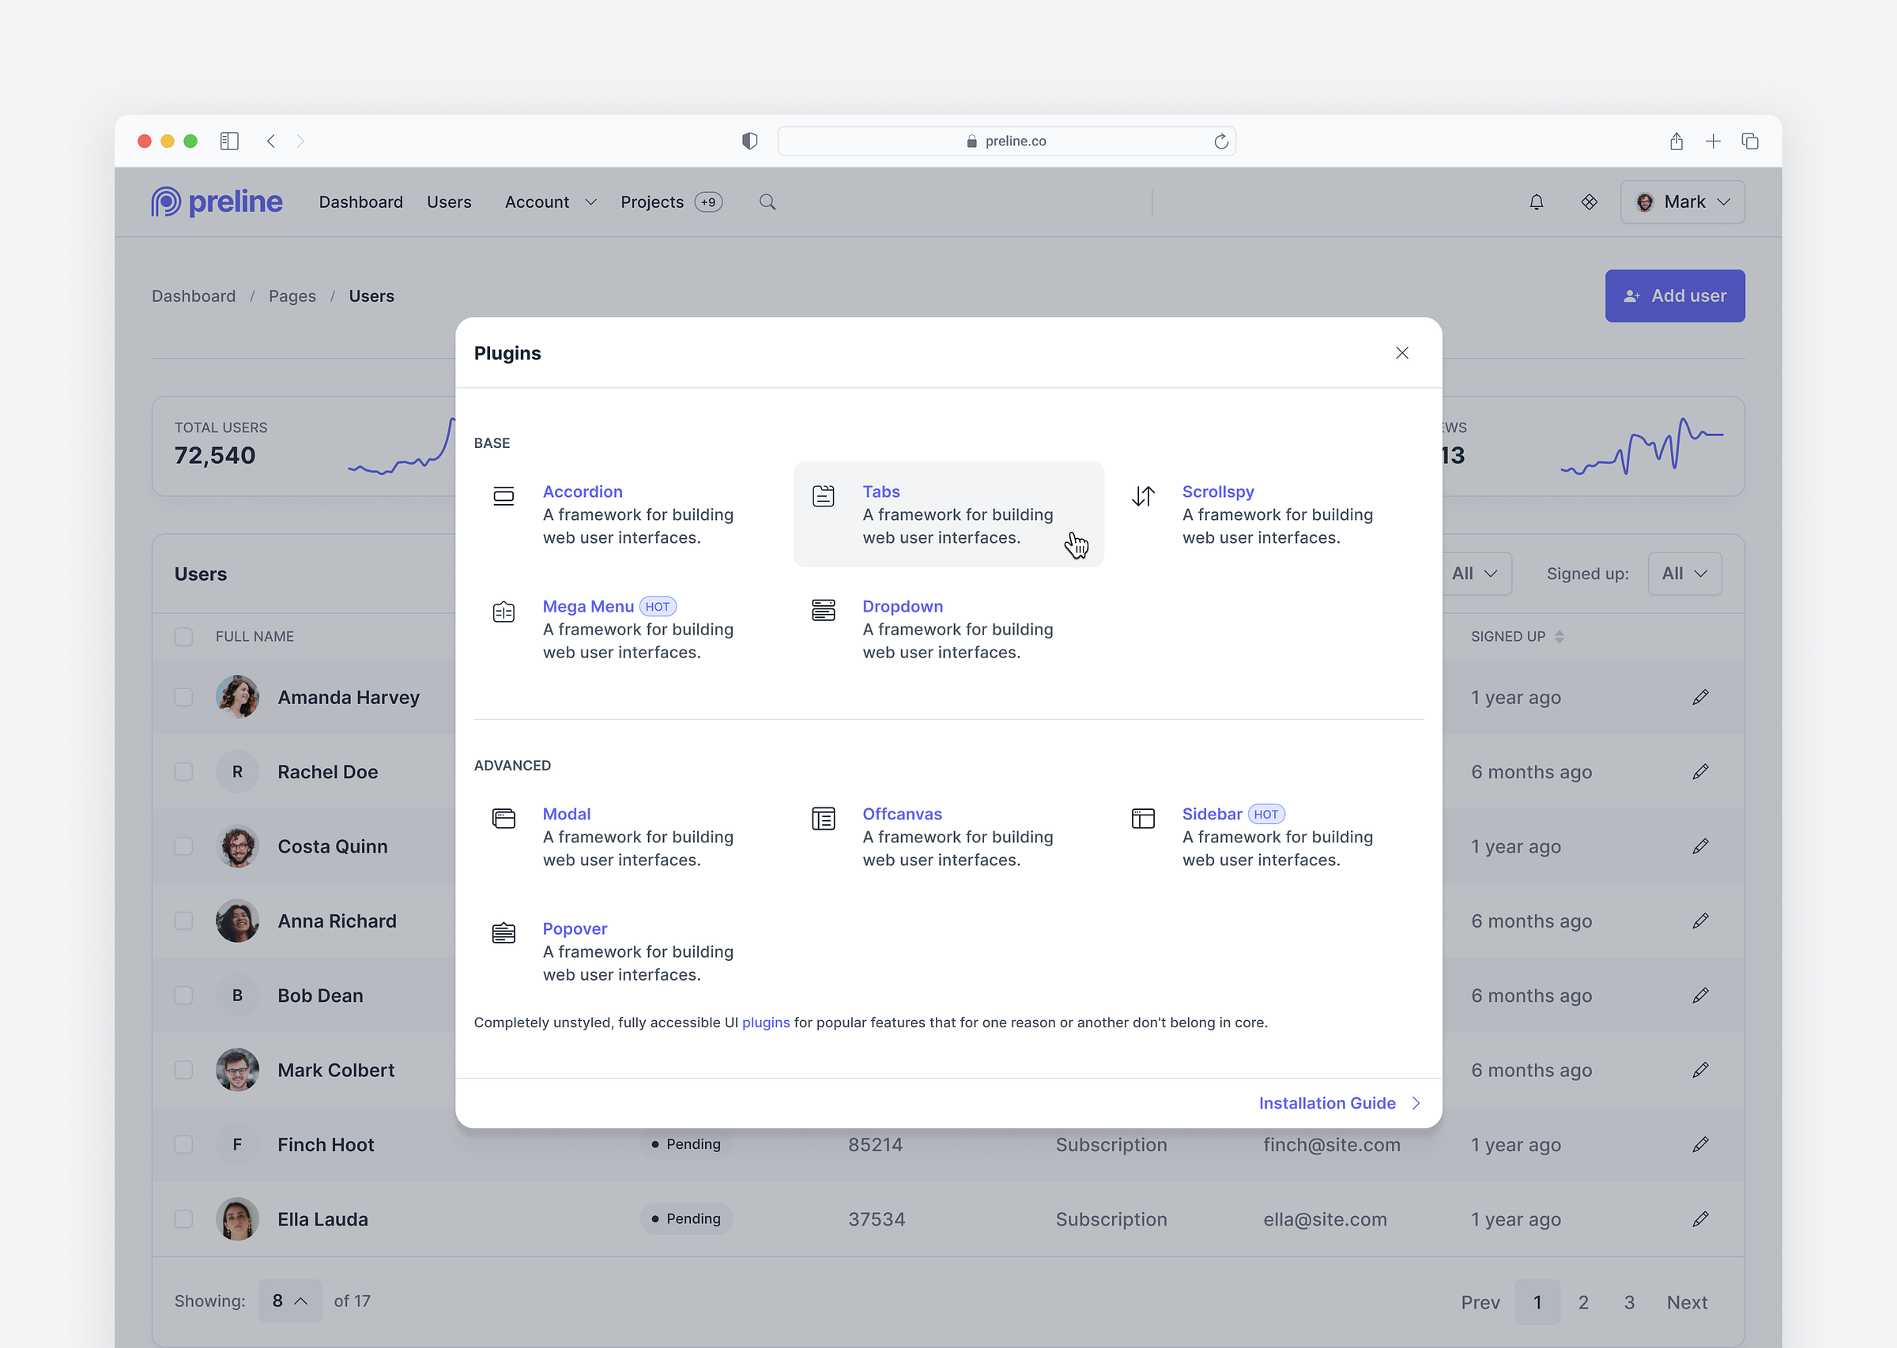
Task: Expand the Account navigation dropdown
Action: pos(549,201)
